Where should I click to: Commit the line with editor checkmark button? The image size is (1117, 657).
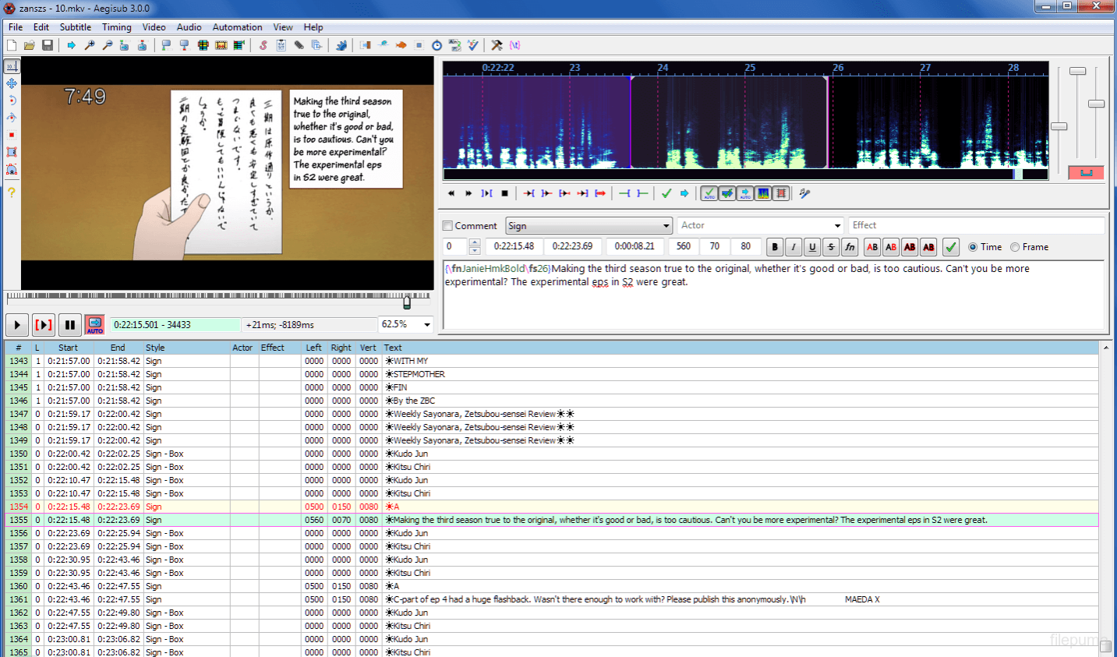[x=951, y=247]
